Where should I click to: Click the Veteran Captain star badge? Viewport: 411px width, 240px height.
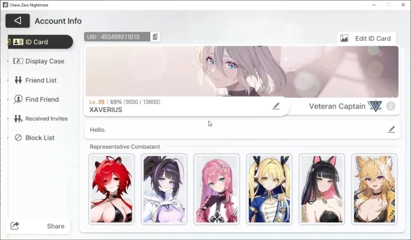375,106
